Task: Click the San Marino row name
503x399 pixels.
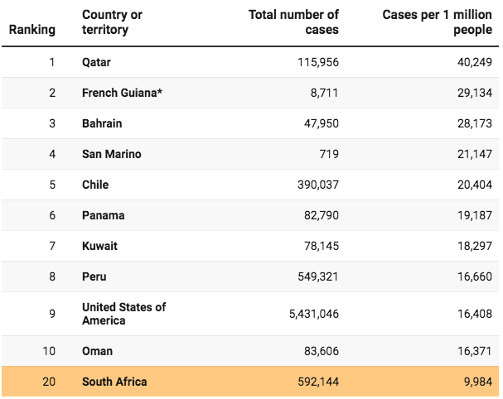Action: tap(112, 154)
